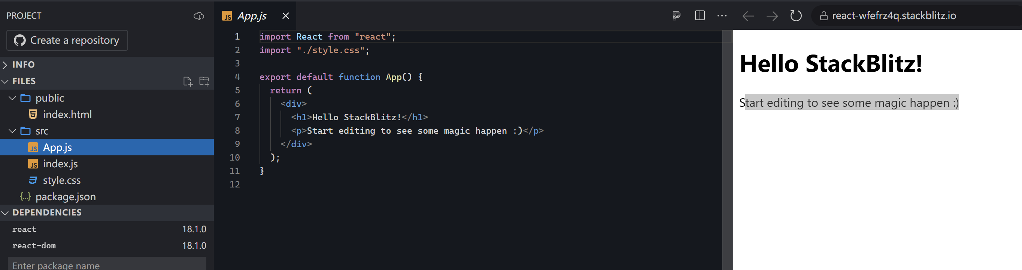Collapse the public folder

(13, 98)
